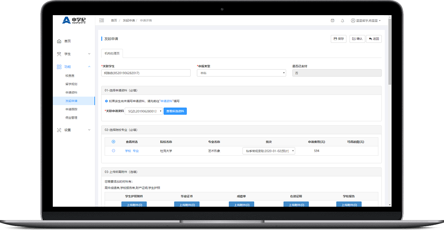Click the 是否已支付 field showing 否
Screen dimensions: 444x230
[x=337, y=73]
